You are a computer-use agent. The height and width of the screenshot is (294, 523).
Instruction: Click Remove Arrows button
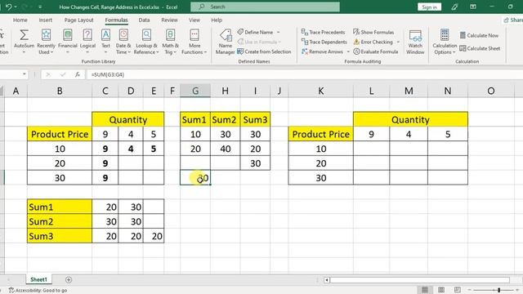322,51
